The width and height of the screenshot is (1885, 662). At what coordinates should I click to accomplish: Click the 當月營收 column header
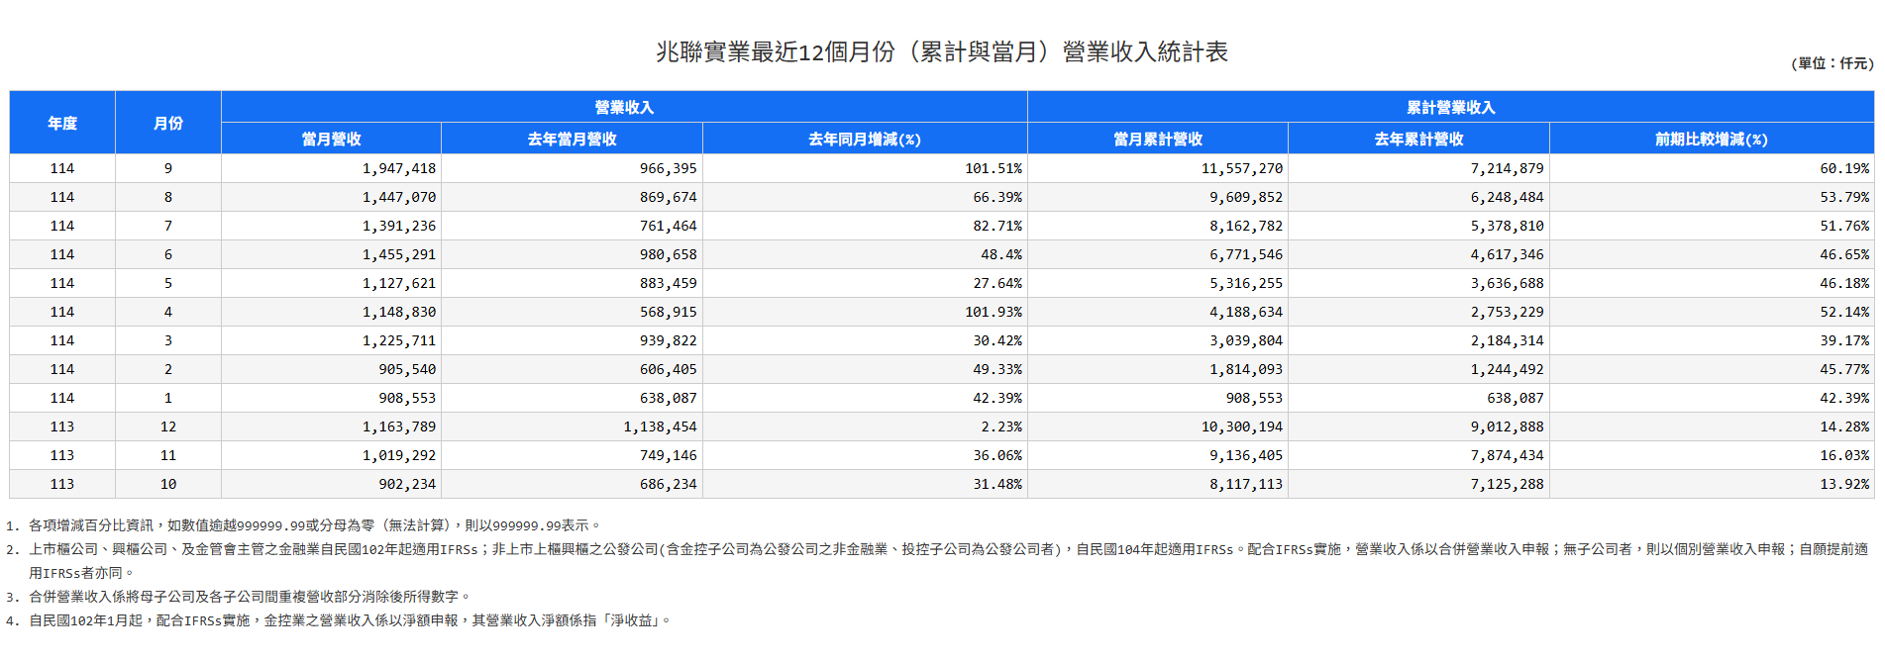click(x=331, y=139)
